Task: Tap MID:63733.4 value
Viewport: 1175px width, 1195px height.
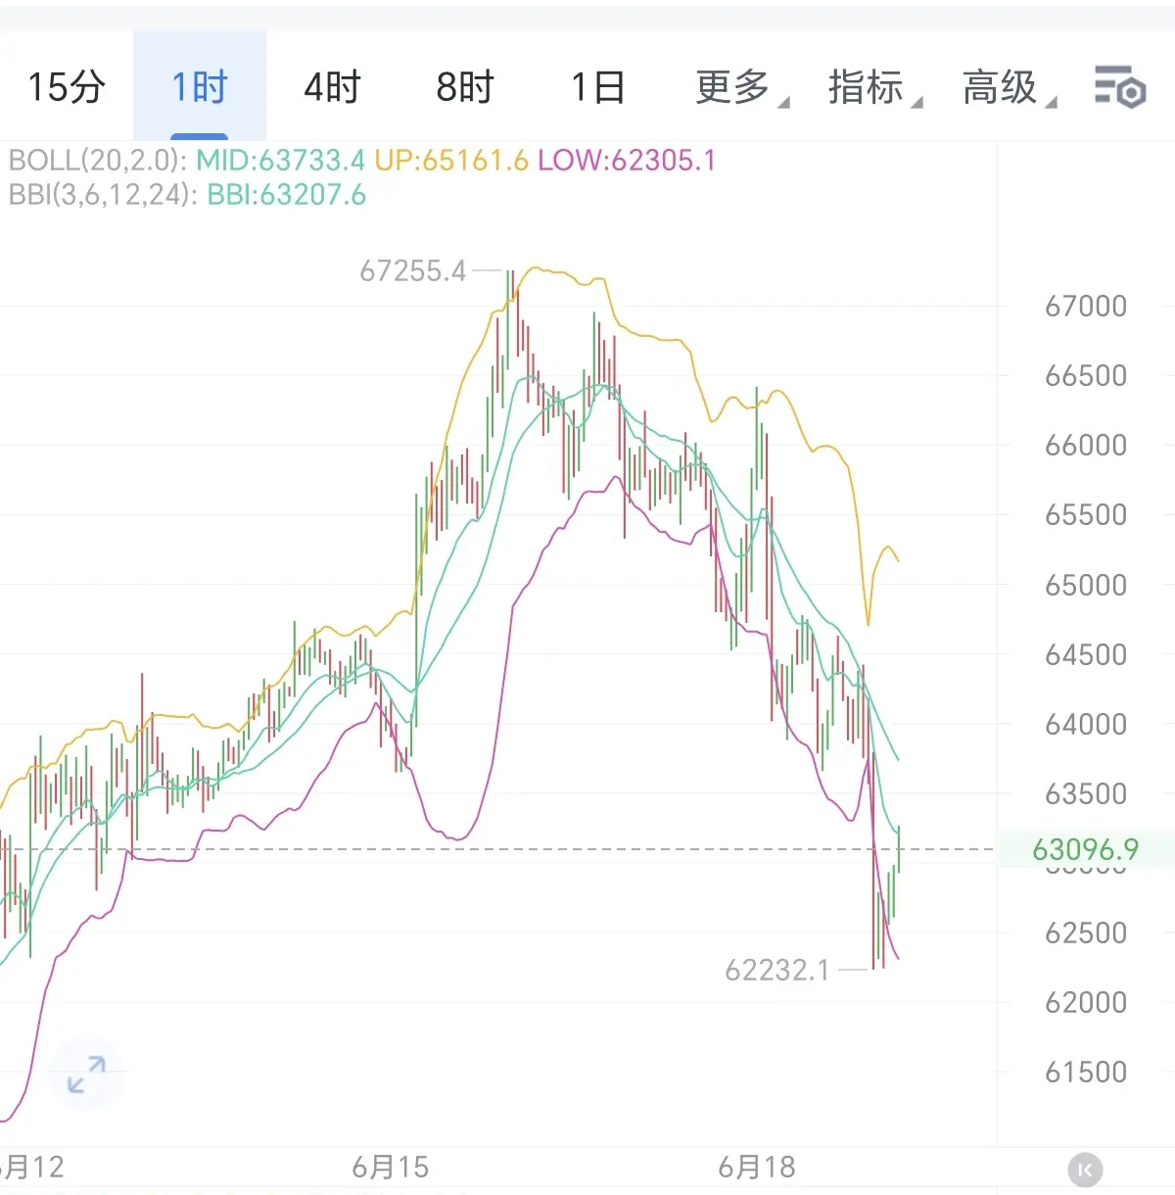Action: pyautogui.click(x=280, y=161)
